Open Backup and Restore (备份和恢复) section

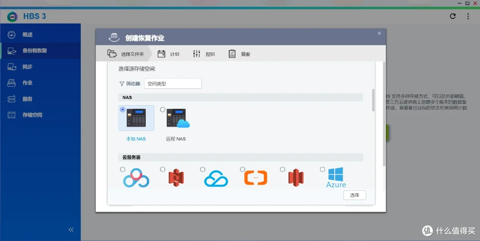(x=40, y=51)
